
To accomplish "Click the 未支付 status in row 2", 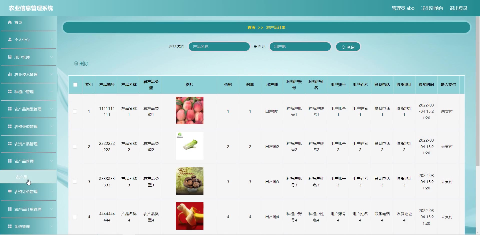I will [447, 147].
